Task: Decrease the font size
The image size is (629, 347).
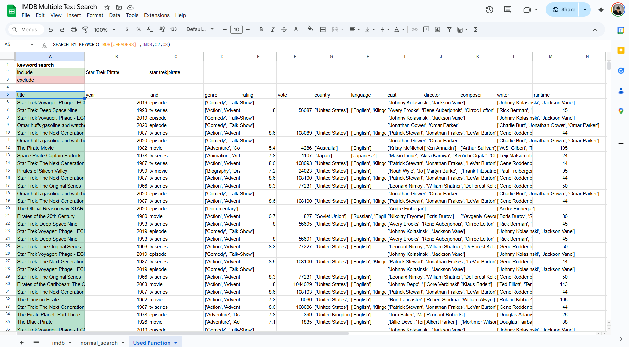Action: 224,30
